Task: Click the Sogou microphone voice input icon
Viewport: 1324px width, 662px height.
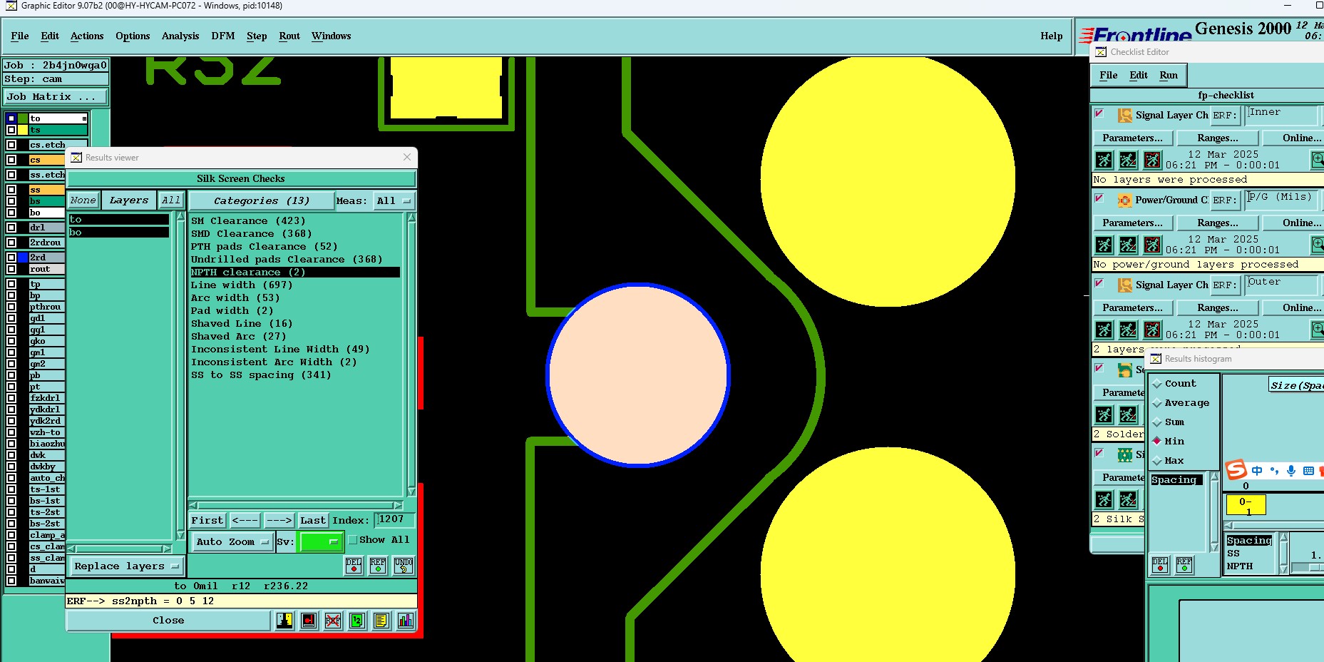Action: pos(1291,470)
